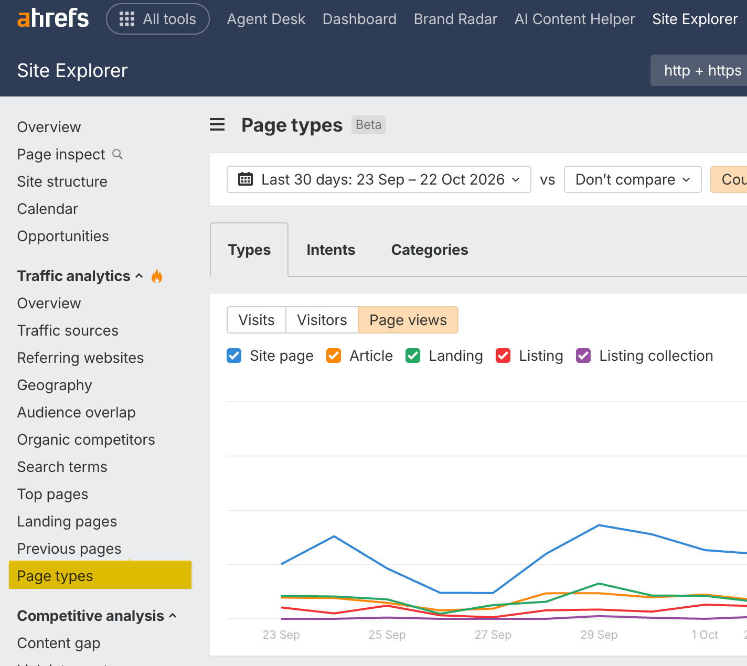The height and width of the screenshot is (666, 747).
Task: Click the magnifier icon next to Page inspect
Action: [x=118, y=154]
